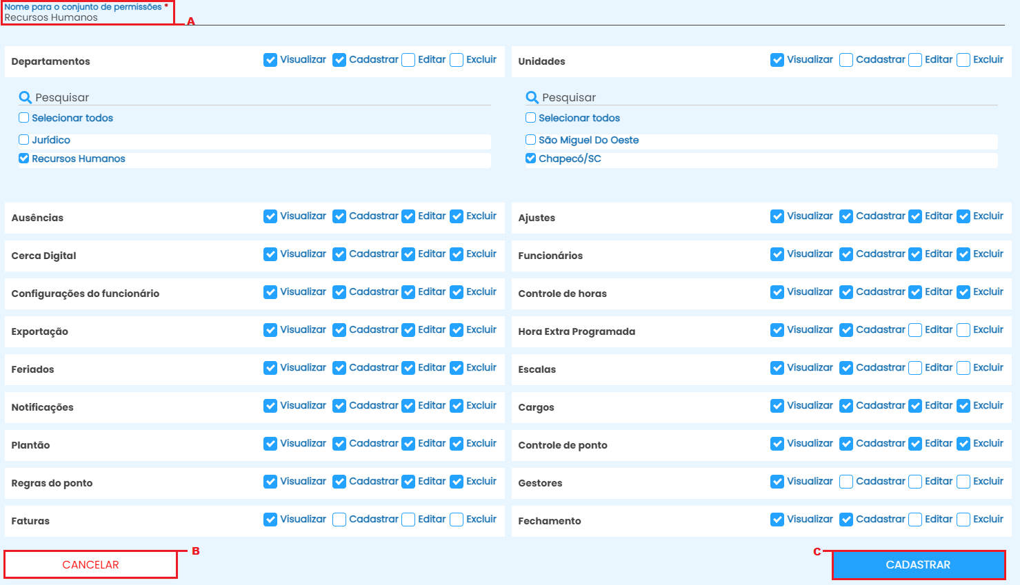Tick the Jurídico department checkbox
The height and width of the screenshot is (585, 1020).
coord(24,140)
